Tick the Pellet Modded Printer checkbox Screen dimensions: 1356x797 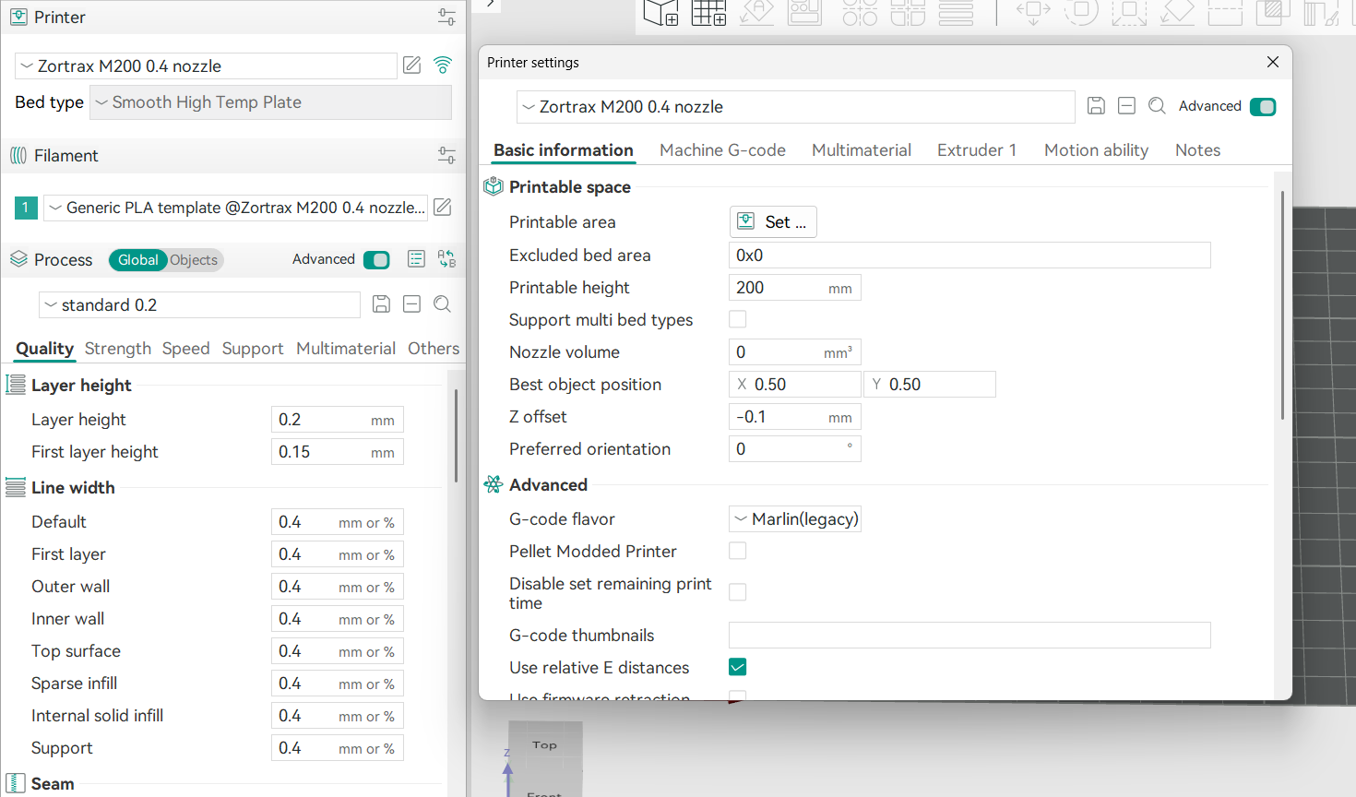click(738, 551)
